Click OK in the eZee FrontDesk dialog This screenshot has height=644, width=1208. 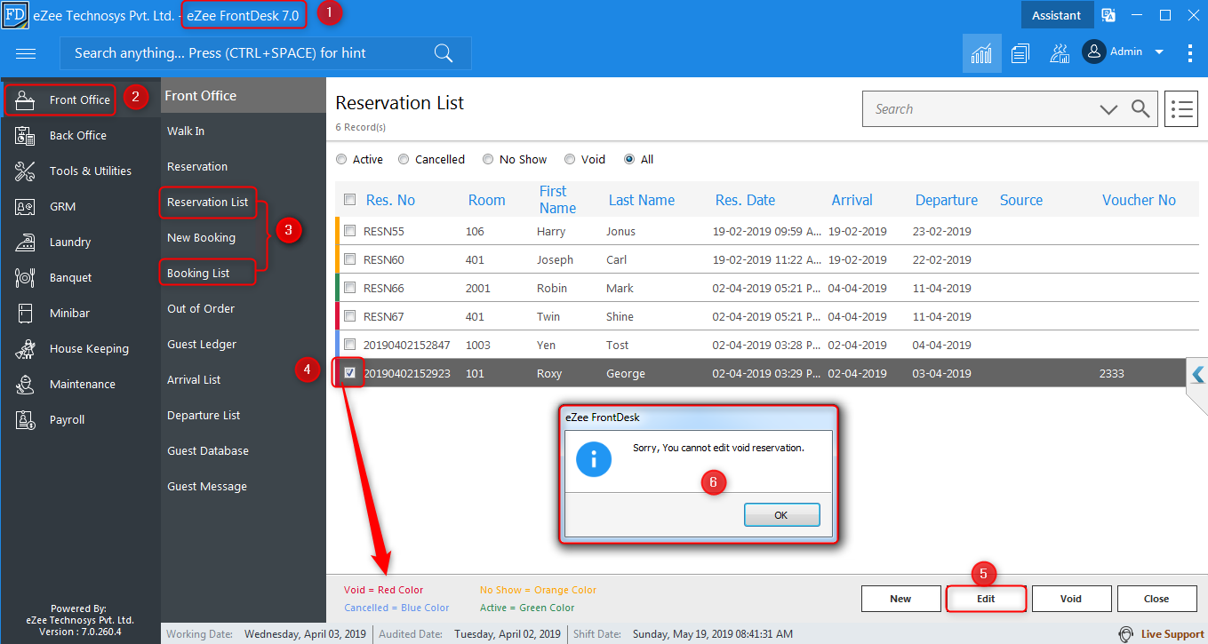(x=781, y=515)
